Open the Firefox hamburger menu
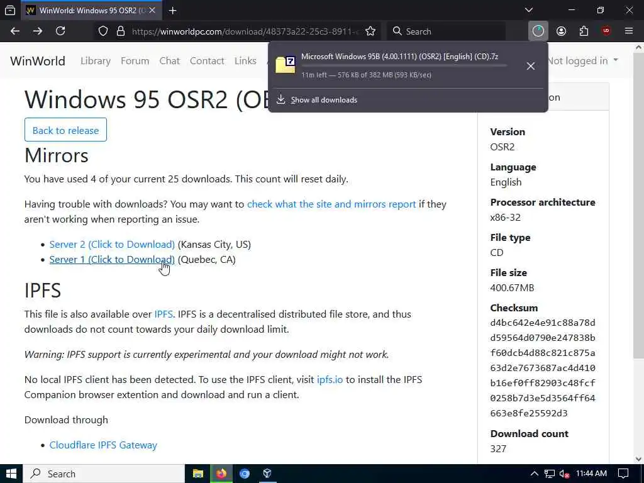644x483 pixels. point(629,31)
